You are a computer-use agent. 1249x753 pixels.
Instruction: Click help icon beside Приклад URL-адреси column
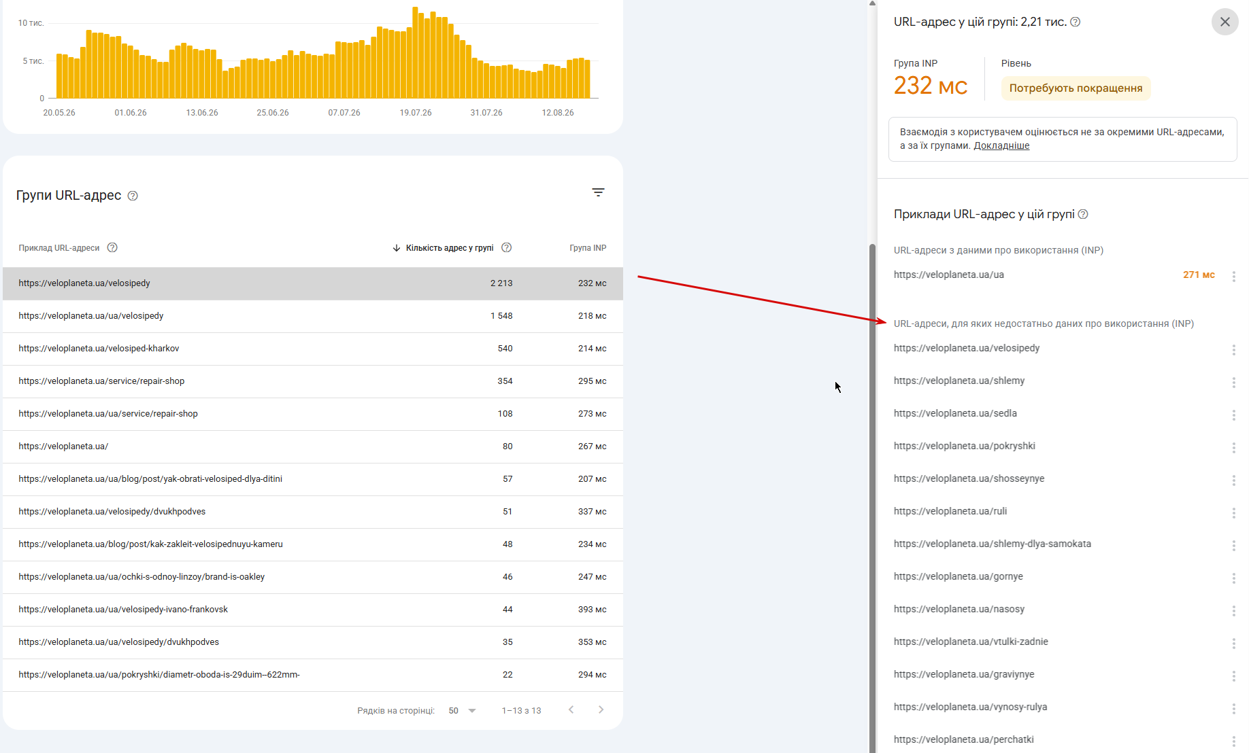[112, 247]
